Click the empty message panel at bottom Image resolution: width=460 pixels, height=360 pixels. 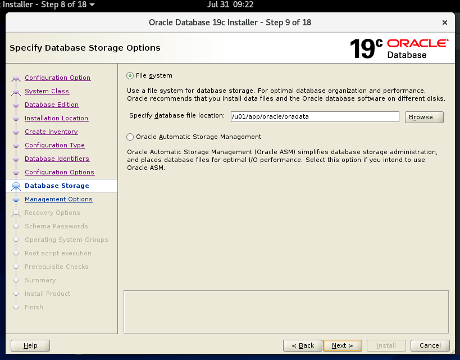286,312
